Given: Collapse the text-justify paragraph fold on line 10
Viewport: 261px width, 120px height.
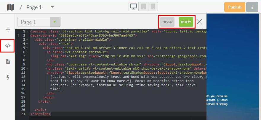Looking at the screenshot, I should [x=27, y=69].
